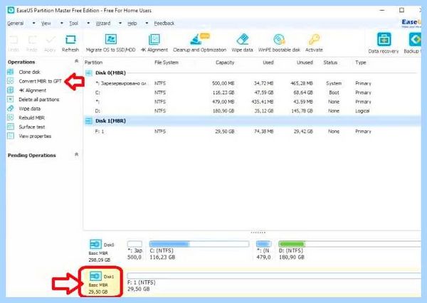Click C: (NTFS) bar in disk map
The height and width of the screenshot is (303, 427).
[199, 244]
